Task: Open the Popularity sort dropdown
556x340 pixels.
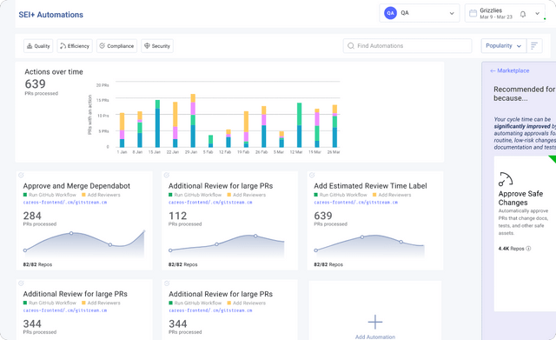Action: (x=503, y=46)
